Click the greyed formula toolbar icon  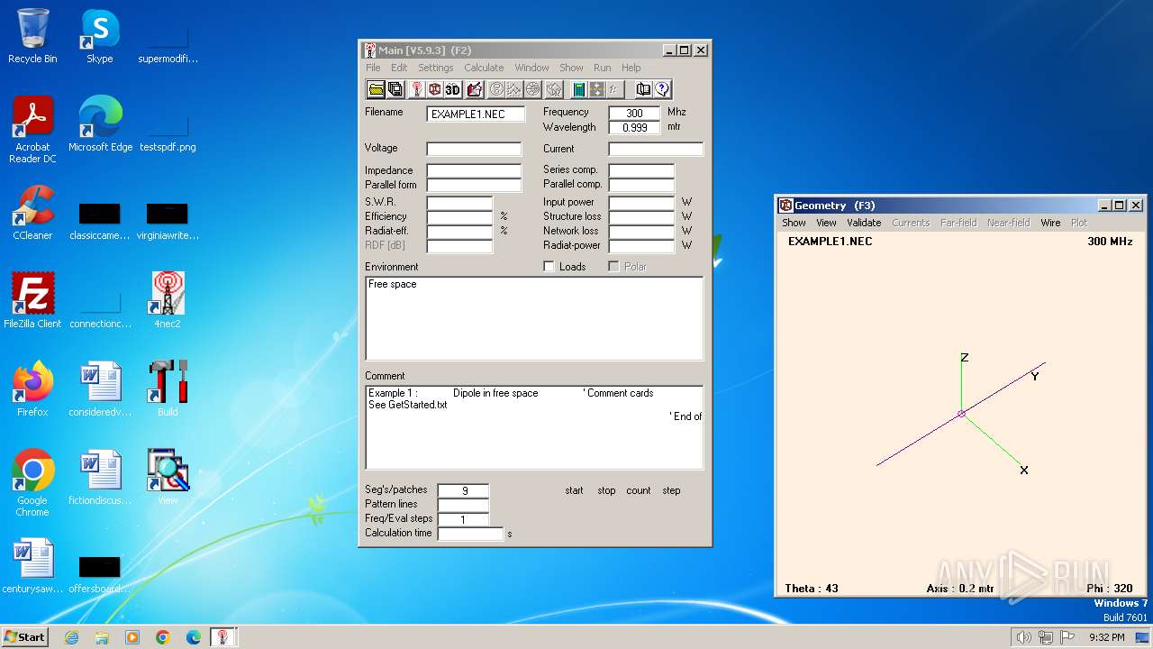pos(614,89)
